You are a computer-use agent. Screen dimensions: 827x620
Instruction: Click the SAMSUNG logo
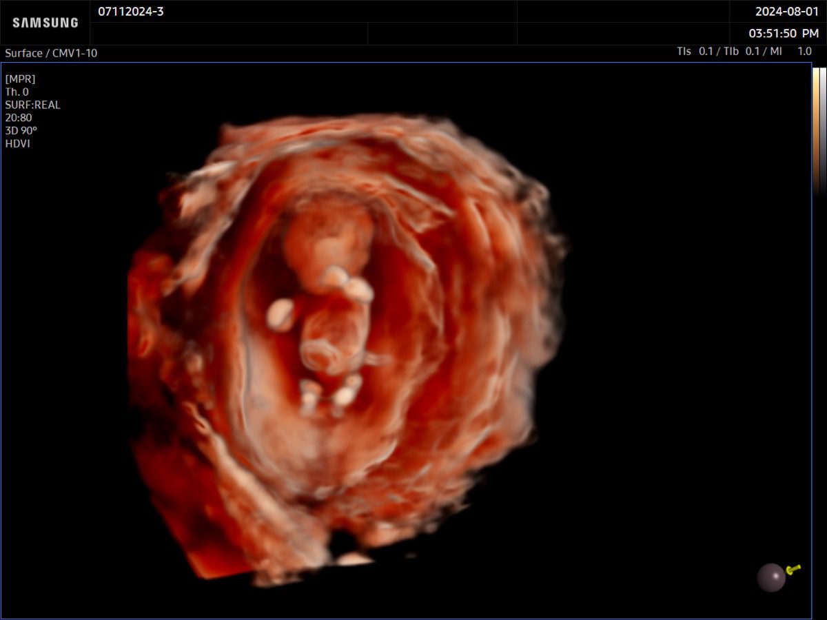click(45, 23)
